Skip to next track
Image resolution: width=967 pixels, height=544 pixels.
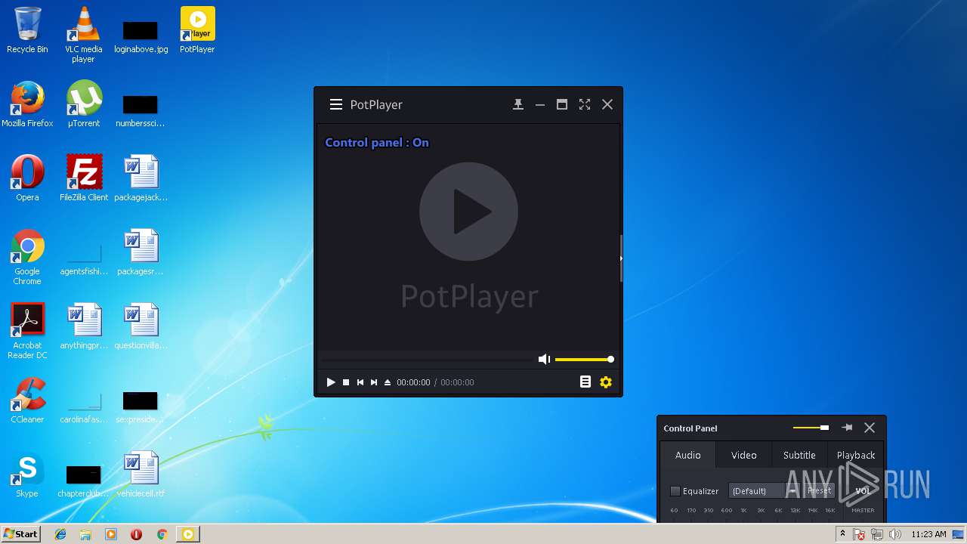coord(374,382)
